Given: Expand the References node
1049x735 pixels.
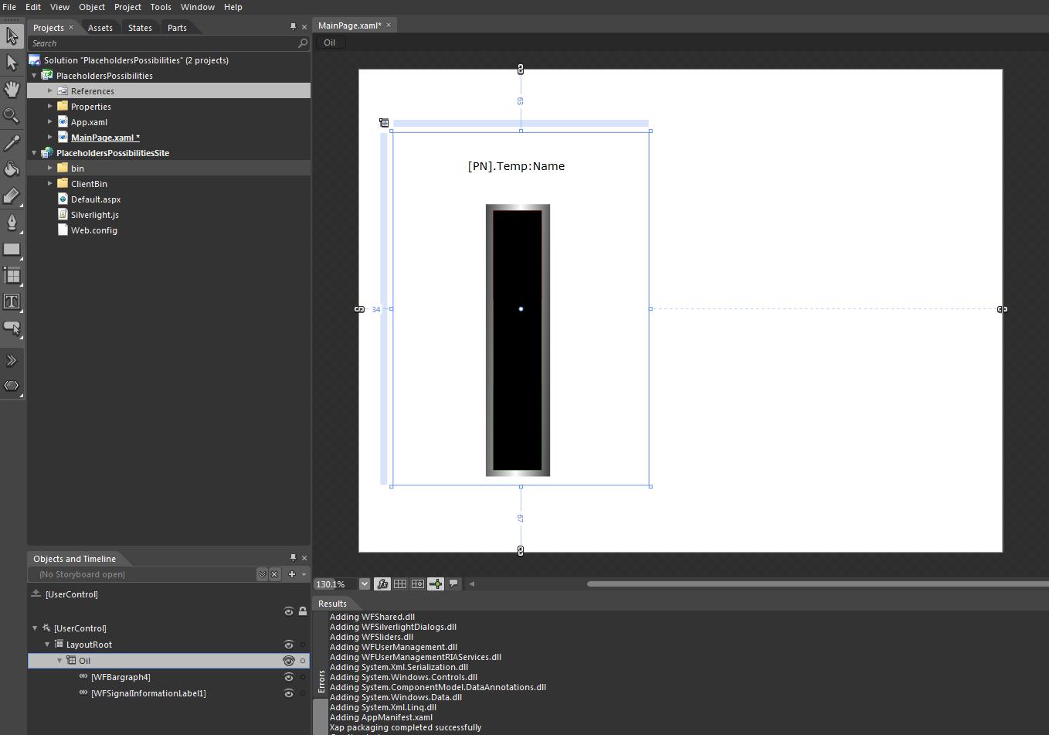Looking at the screenshot, I should [x=50, y=91].
